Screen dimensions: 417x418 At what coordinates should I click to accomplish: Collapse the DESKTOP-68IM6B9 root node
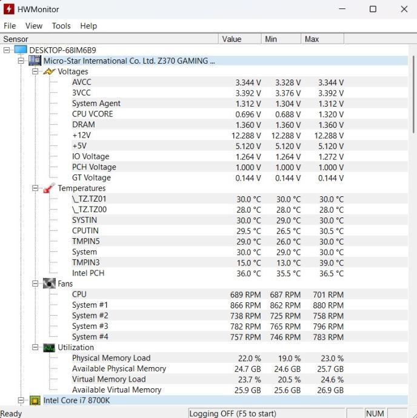[x=7, y=50]
